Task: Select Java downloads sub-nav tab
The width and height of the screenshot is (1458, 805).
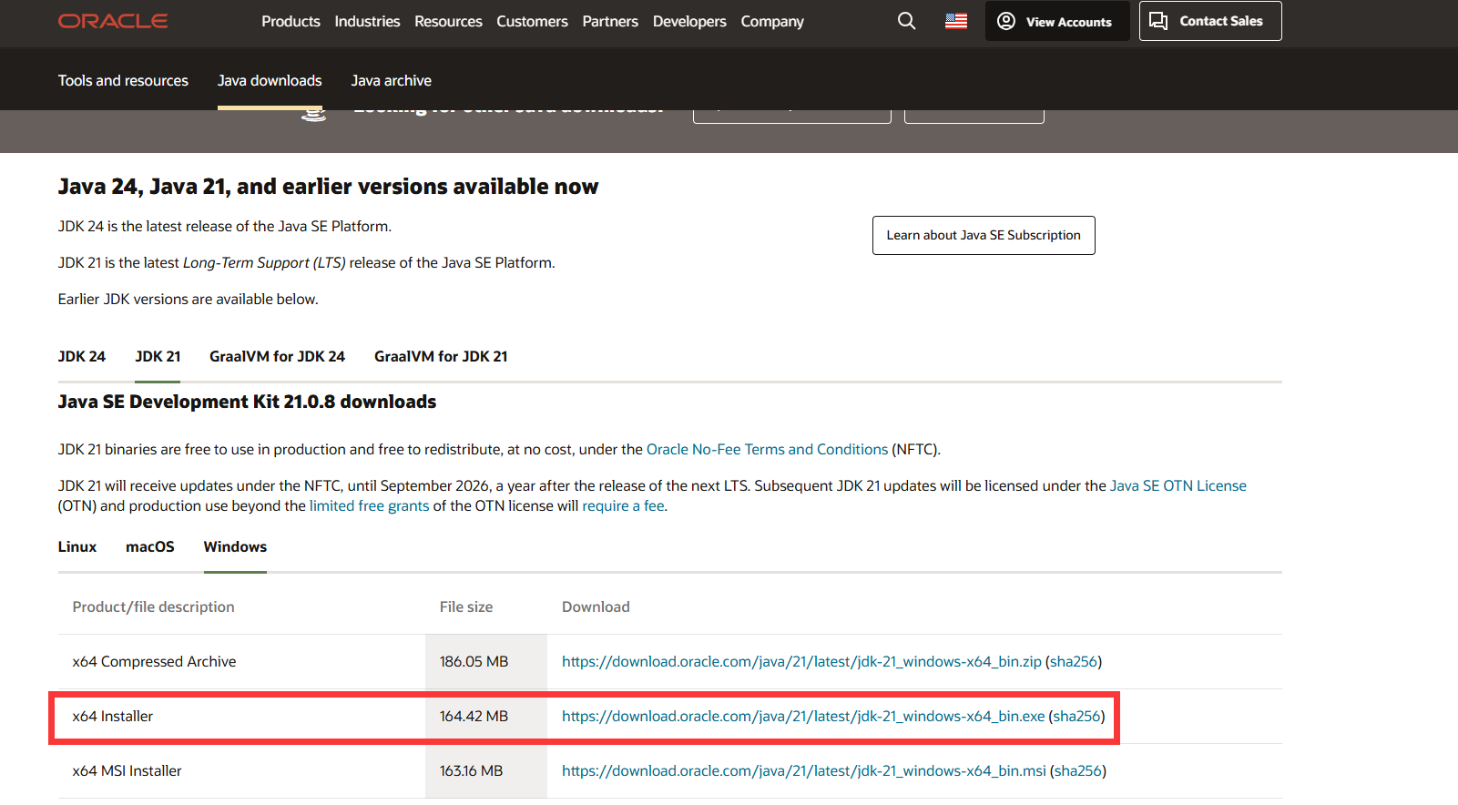Action: [270, 80]
